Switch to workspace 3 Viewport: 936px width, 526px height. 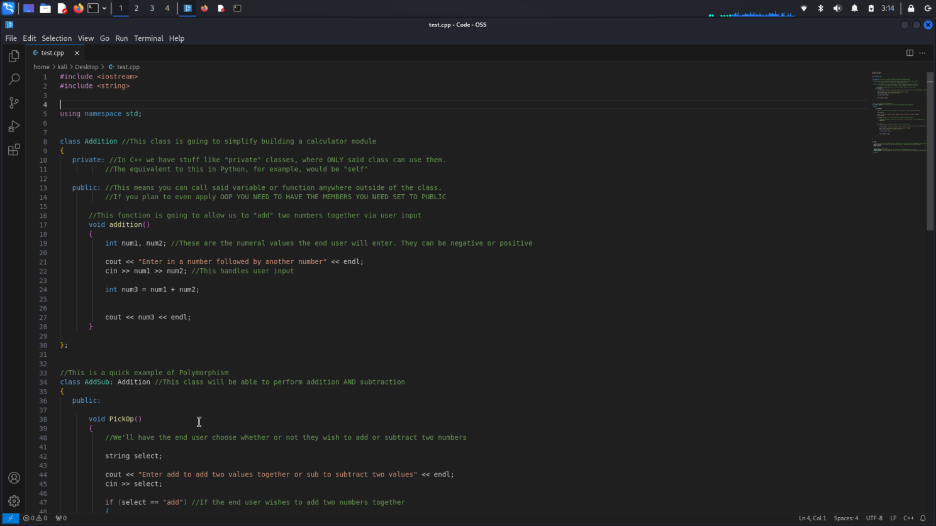(152, 8)
